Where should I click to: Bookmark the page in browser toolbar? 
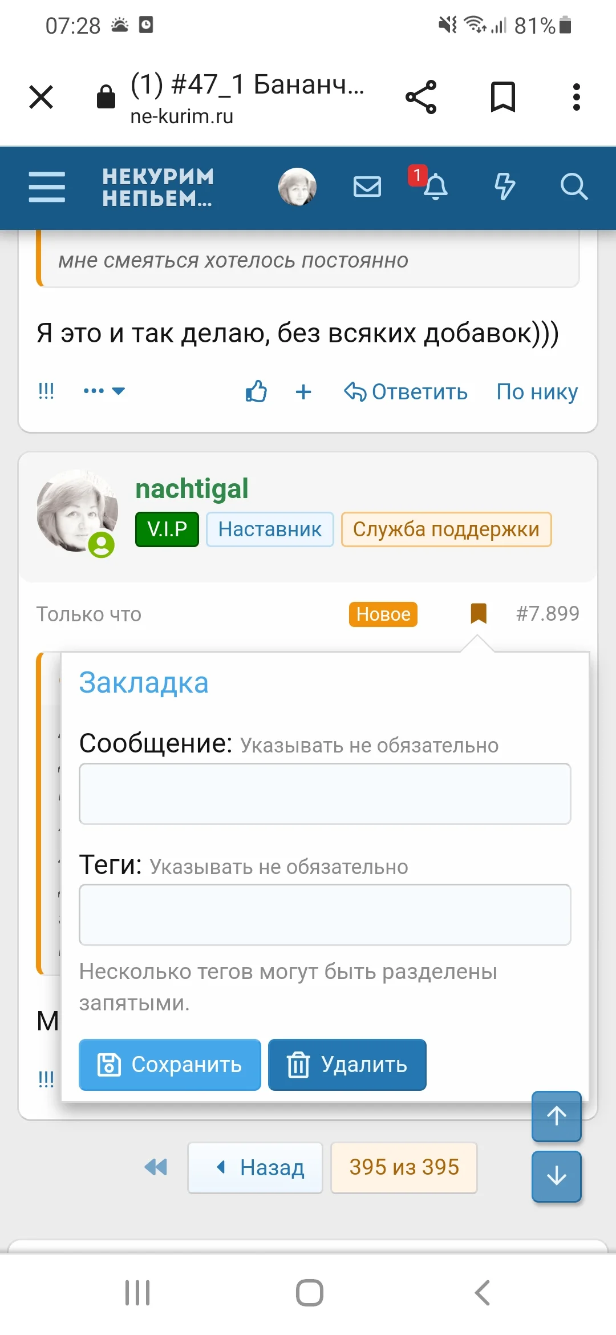coord(503,97)
